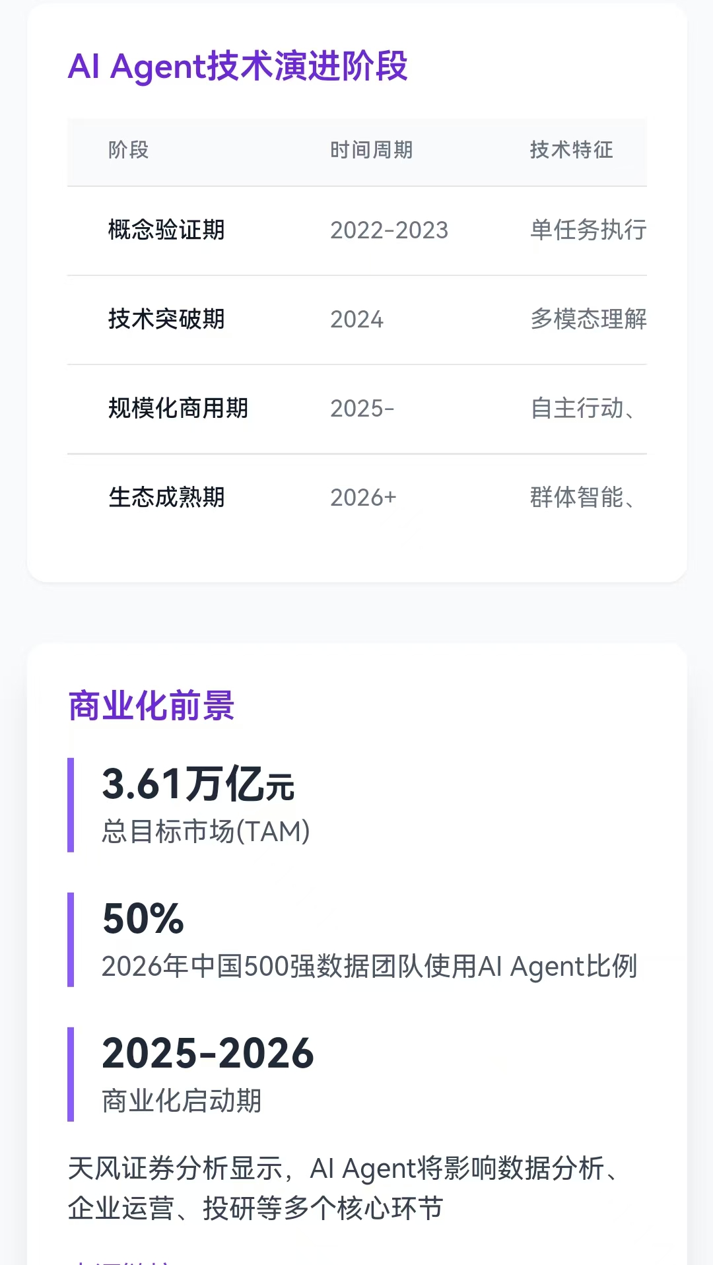Screen dimensions: 713x1265
Task: Select the '规模化商用期' row label
Action: pyautogui.click(x=178, y=409)
